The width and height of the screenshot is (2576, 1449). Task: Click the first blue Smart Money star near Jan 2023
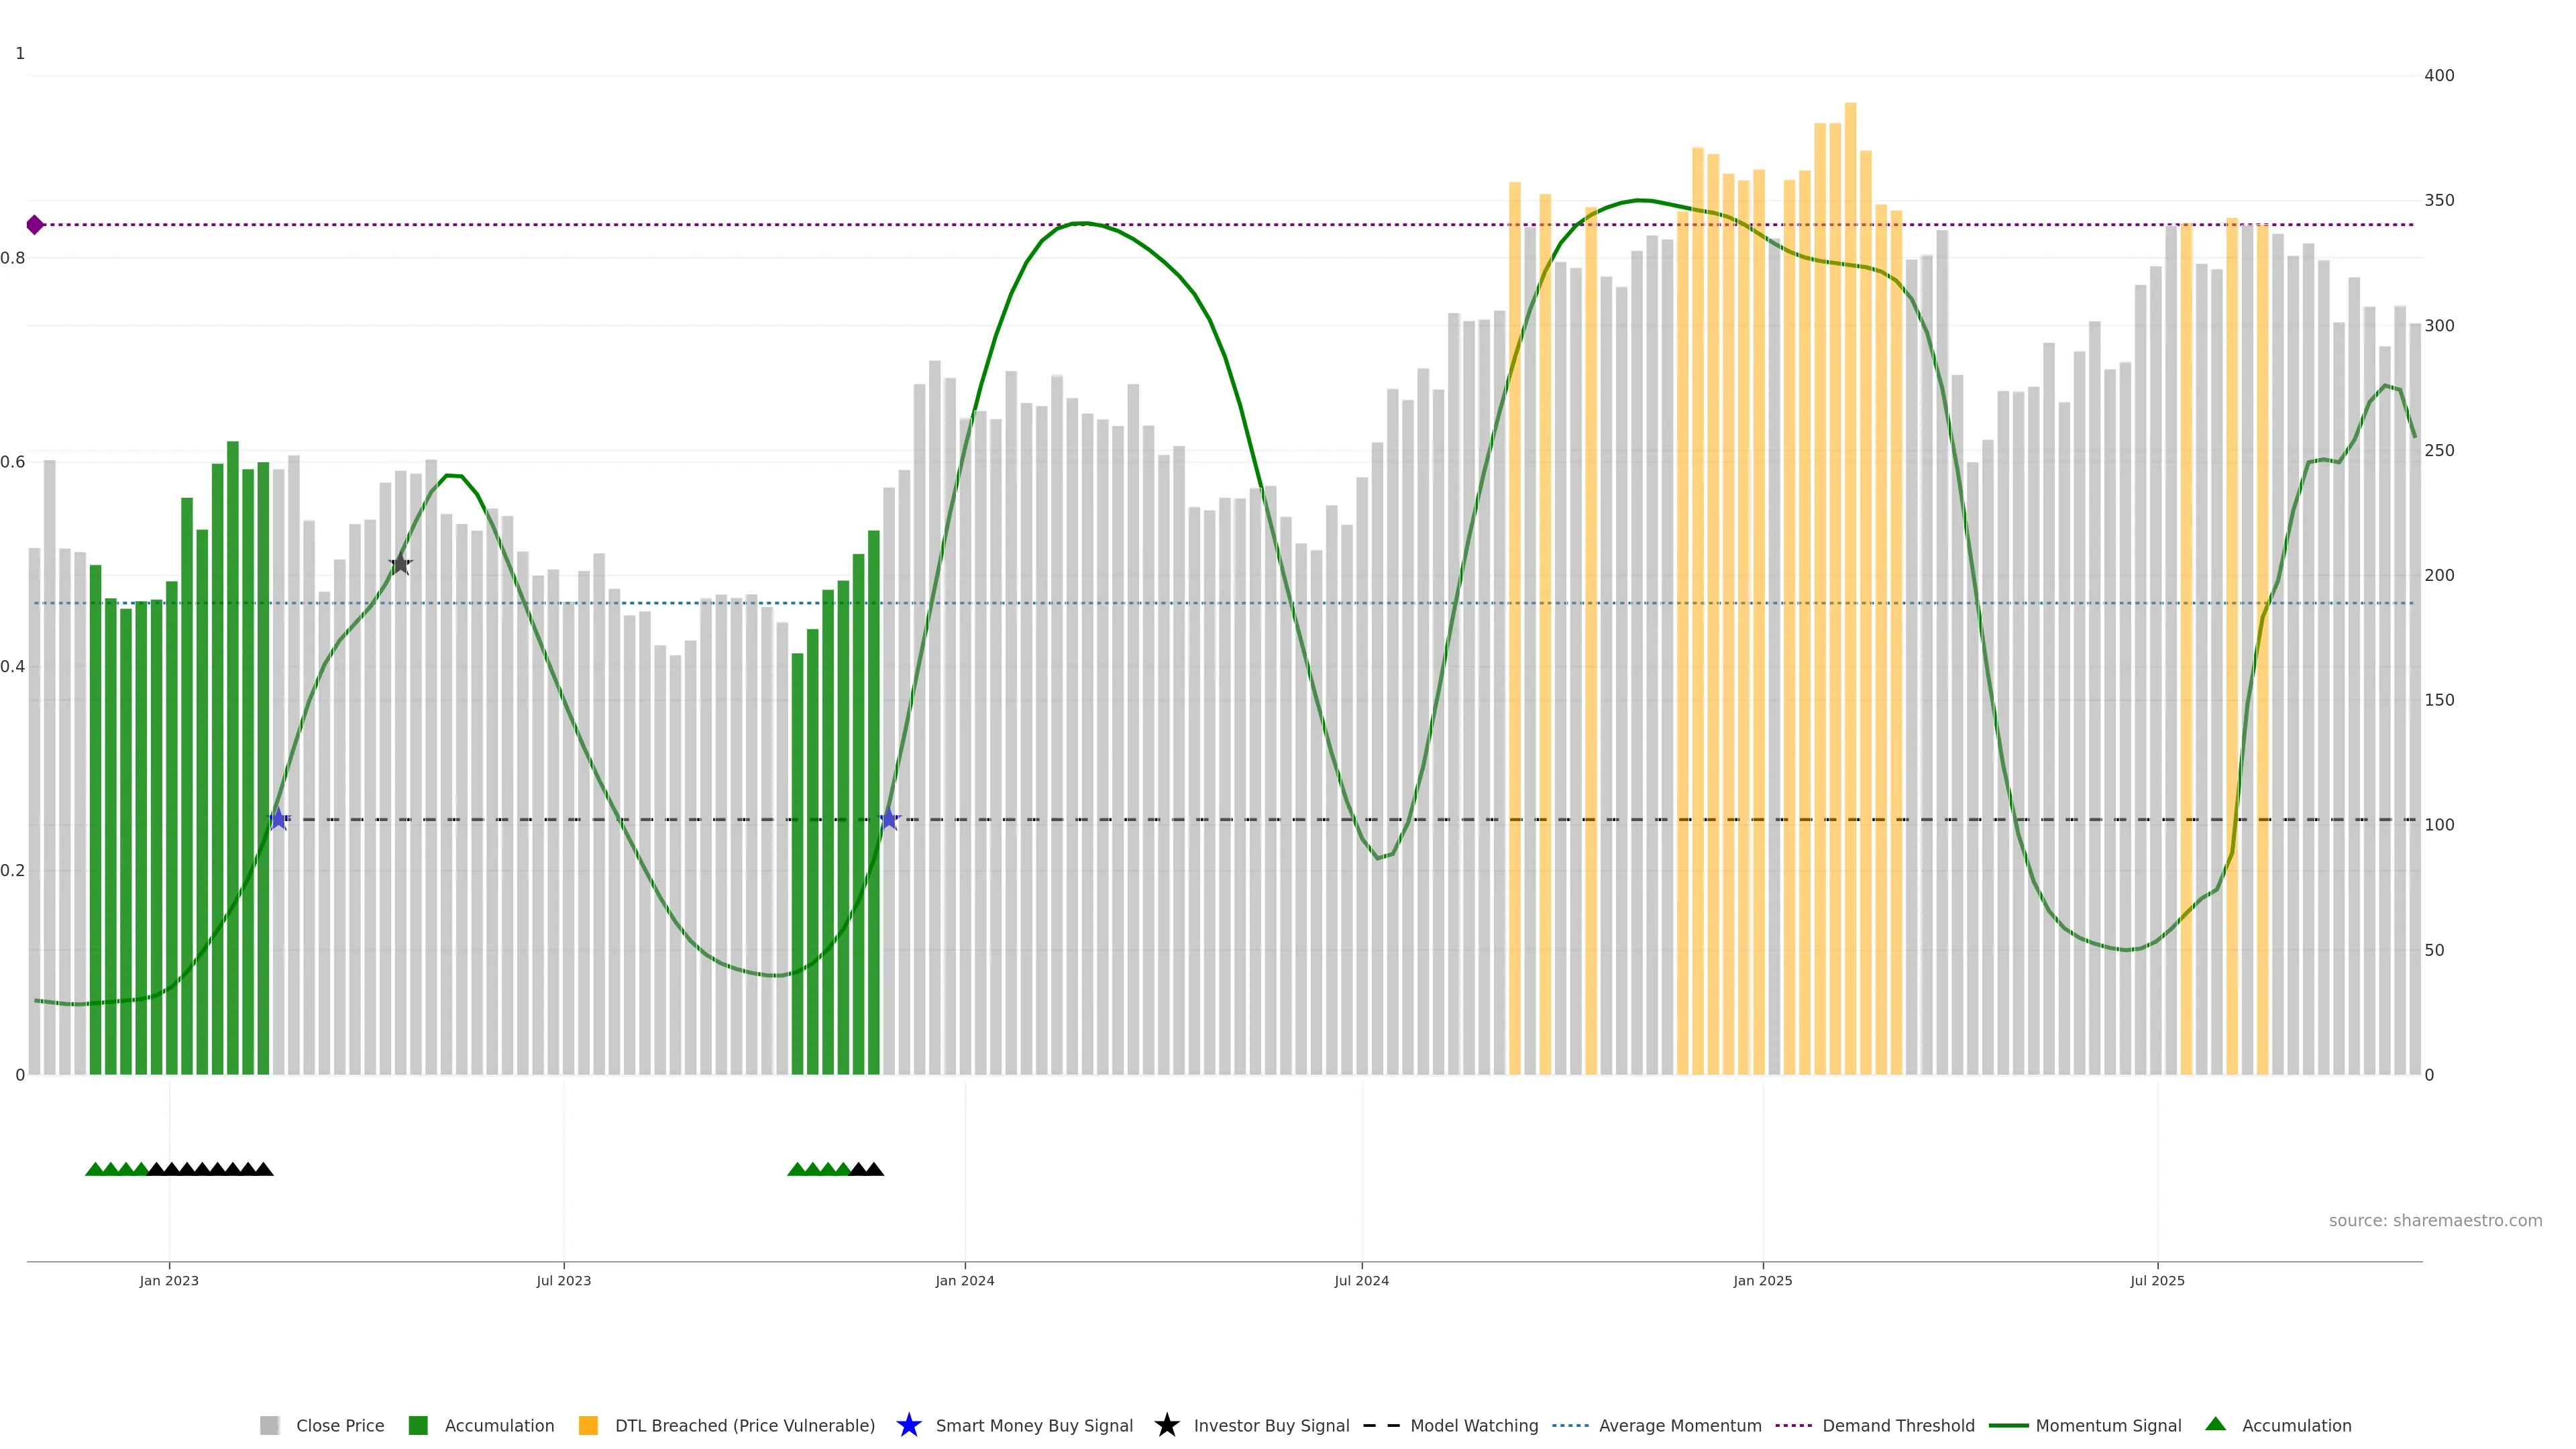(279, 819)
